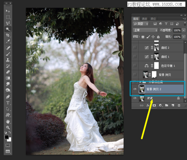
Task: Select the Eraser tool
Action: click(x=8, y=72)
